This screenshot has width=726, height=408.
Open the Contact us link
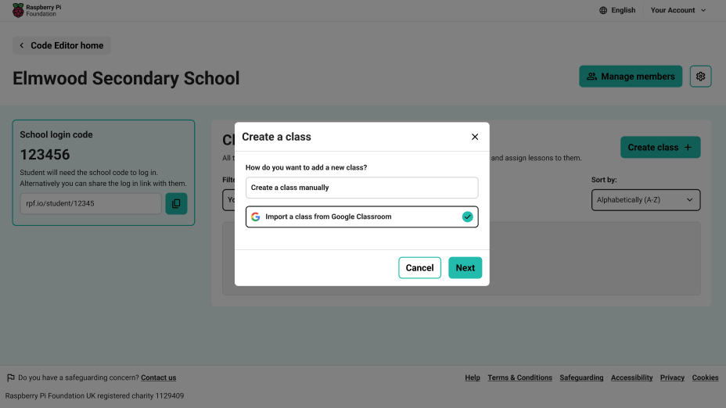tap(158, 378)
